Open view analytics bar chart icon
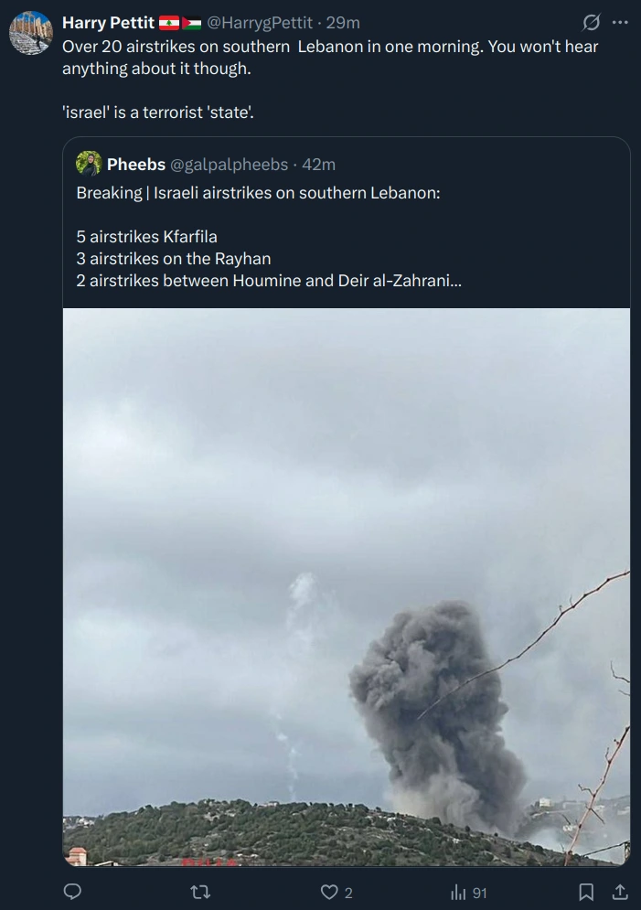The image size is (641, 910). [459, 892]
